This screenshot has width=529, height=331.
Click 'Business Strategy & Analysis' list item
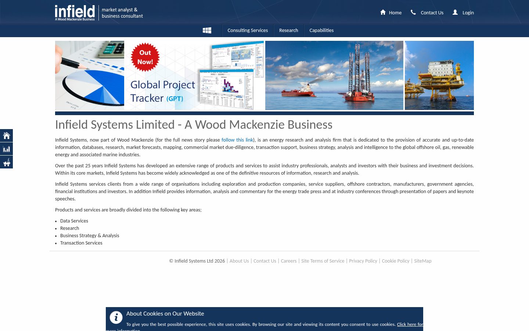pos(90,236)
